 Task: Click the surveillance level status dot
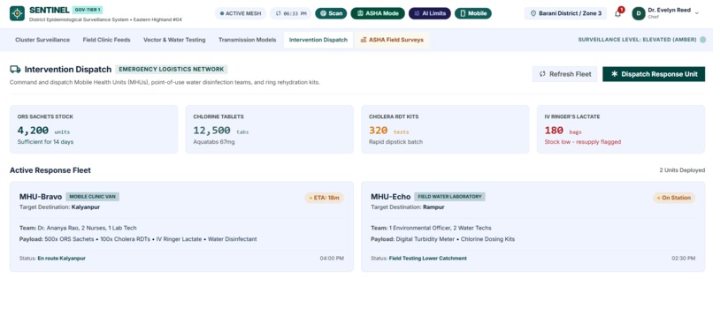702,40
